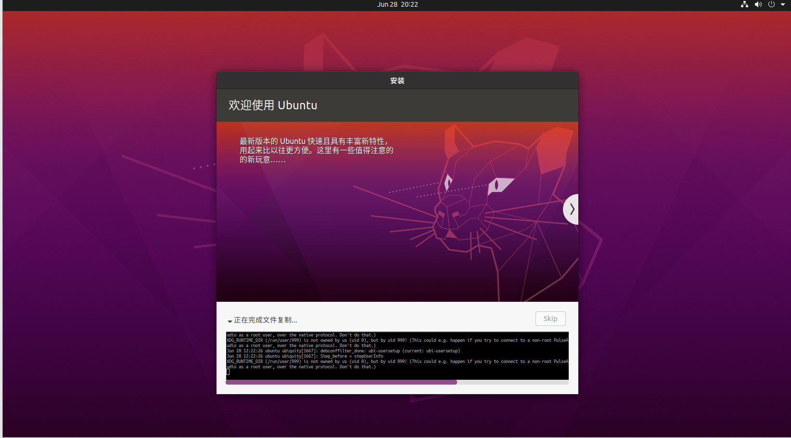The width and height of the screenshot is (791, 438).
Task: Open the volume icon in top bar
Action: coord(758,4)
